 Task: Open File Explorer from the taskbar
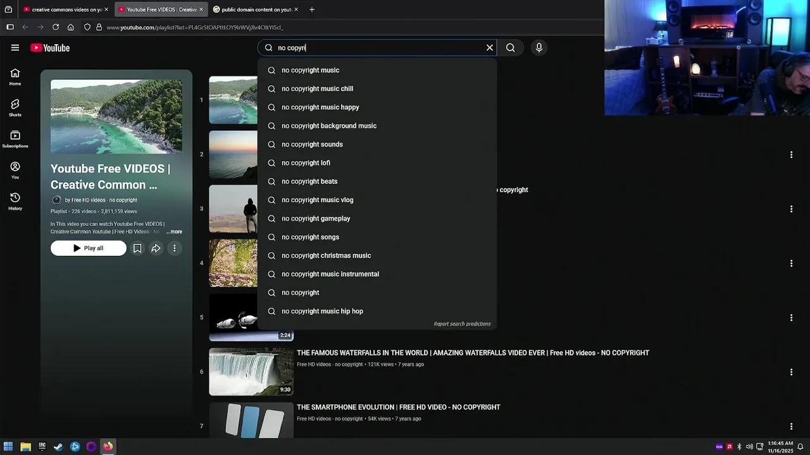click(x=25, y=447)
